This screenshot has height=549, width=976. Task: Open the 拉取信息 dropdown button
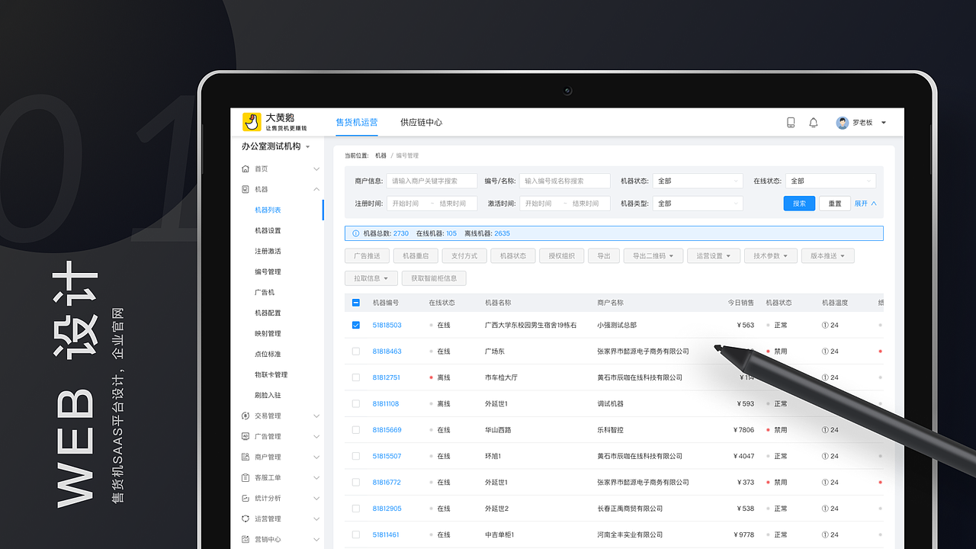pyautogui.click(x=371, y=278)
